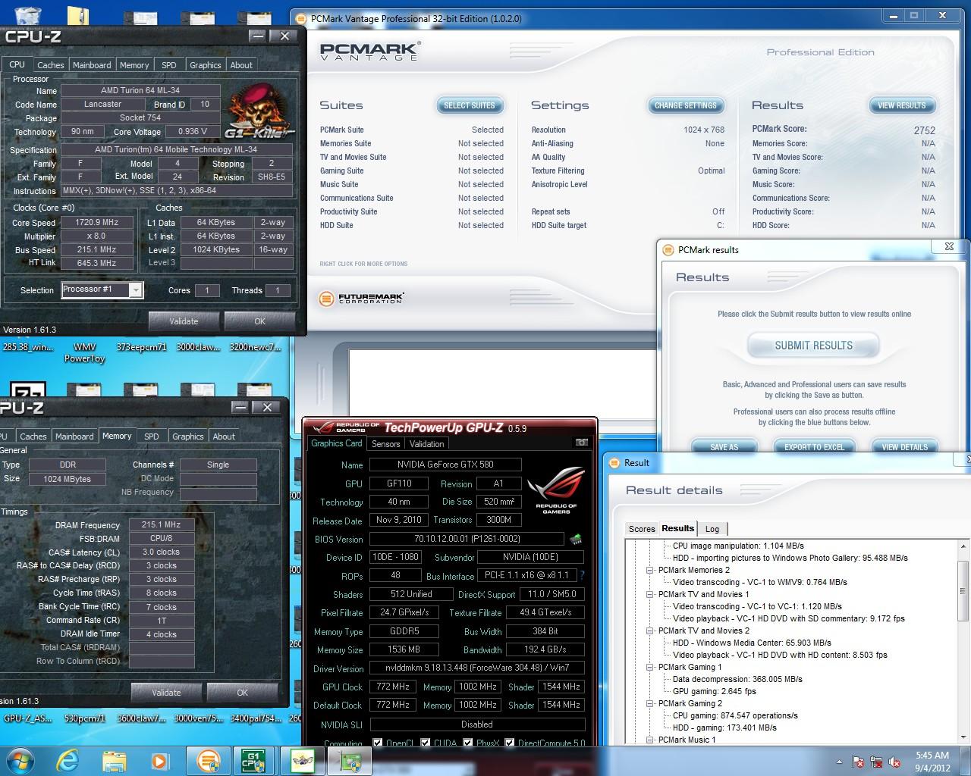Collapse the PCMark Memories 2 node

pyautogui.click(x=650, y=570)
